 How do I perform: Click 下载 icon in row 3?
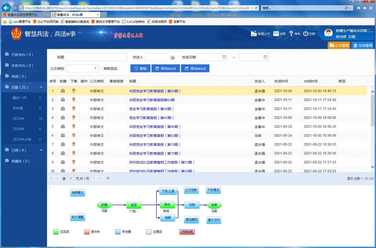(x=73, y=109)
